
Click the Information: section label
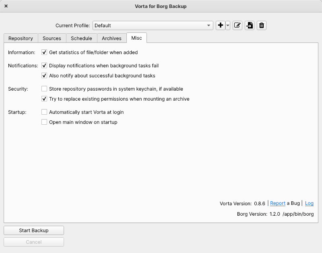22,53
